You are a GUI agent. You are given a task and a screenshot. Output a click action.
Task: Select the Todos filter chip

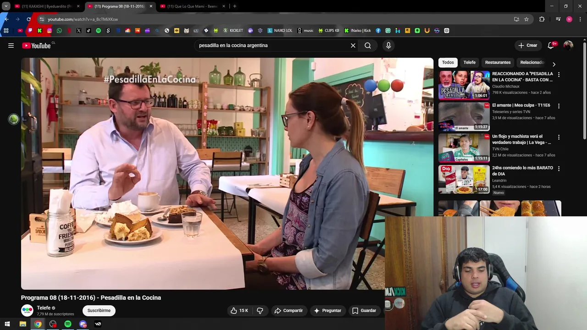coord(448,62)
